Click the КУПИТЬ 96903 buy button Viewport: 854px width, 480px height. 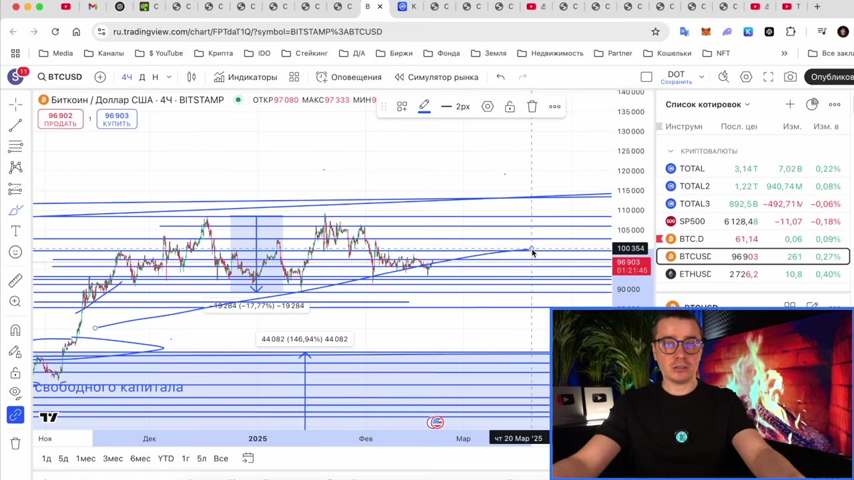tap(117, 119)
